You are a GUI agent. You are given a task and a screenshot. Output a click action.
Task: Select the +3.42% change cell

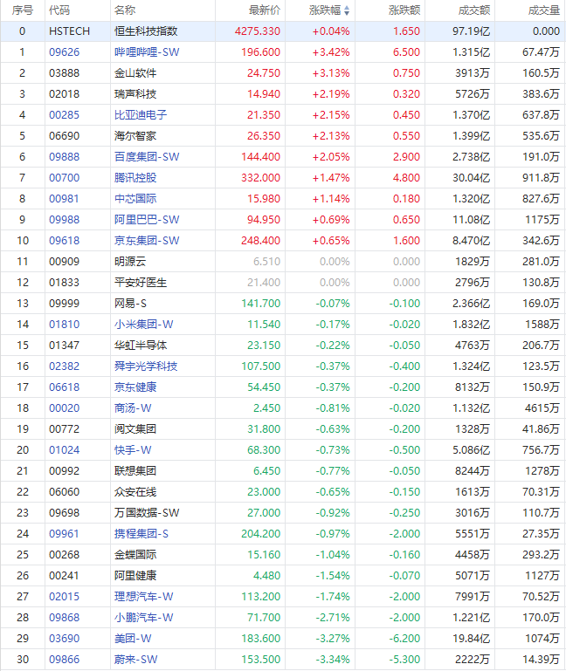[x=331, y=52]
